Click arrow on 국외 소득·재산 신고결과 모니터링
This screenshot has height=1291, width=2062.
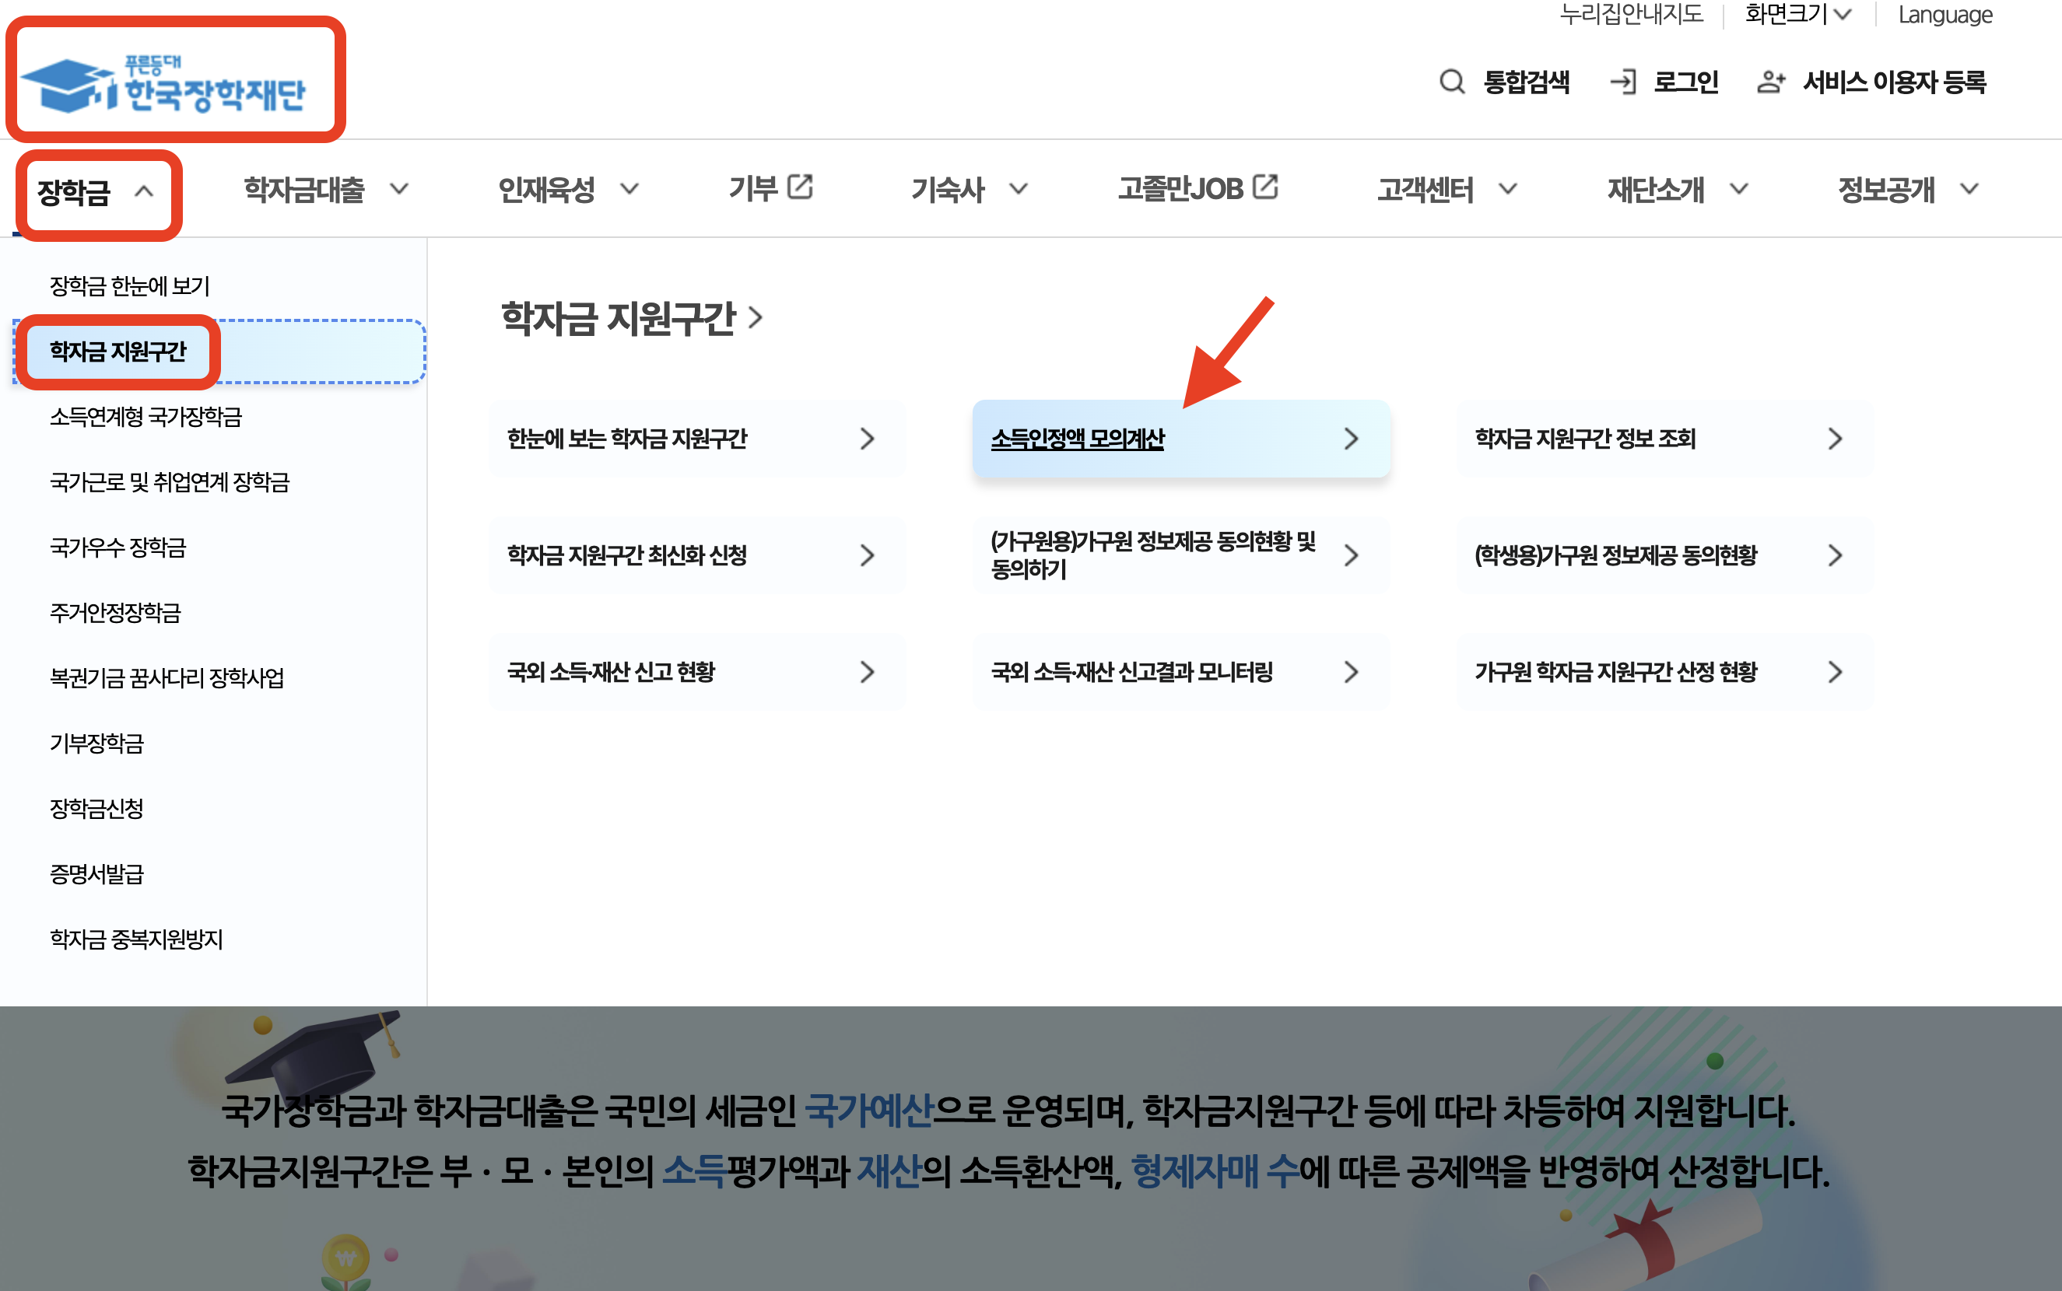pos(1351,673)
